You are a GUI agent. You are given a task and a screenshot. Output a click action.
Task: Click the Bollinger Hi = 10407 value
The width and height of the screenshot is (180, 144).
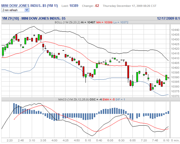pos(88,22)
